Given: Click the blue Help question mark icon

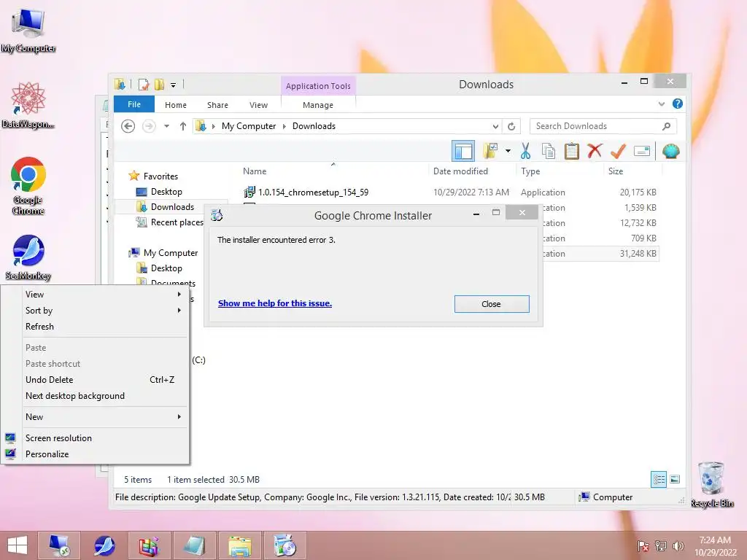Looking at the screenshot, I should pos(678,104).
